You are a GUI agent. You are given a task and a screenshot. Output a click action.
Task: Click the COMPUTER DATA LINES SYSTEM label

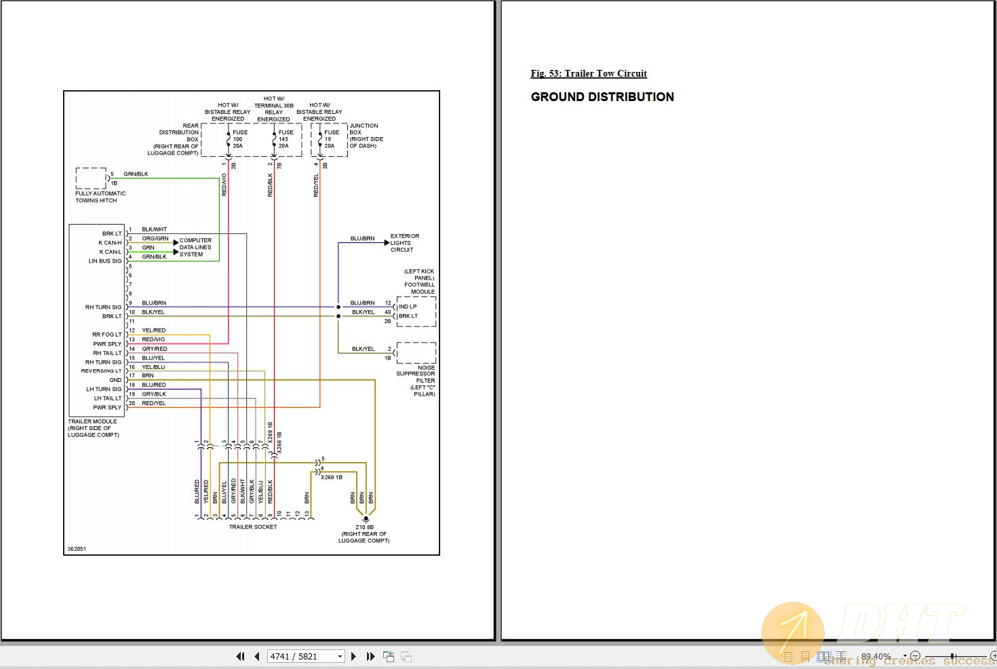(195, 247)
